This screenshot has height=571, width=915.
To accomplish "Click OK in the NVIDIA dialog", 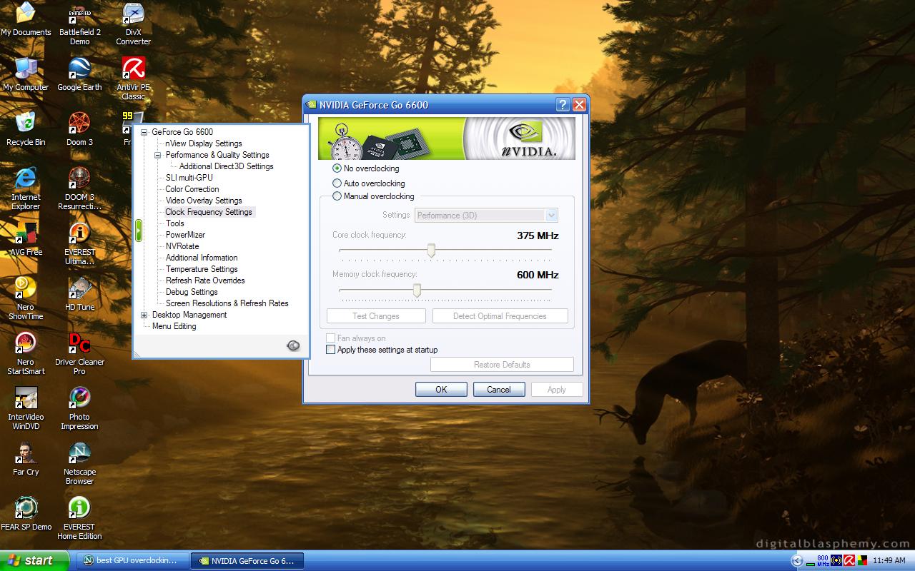I will click(441, 389).
